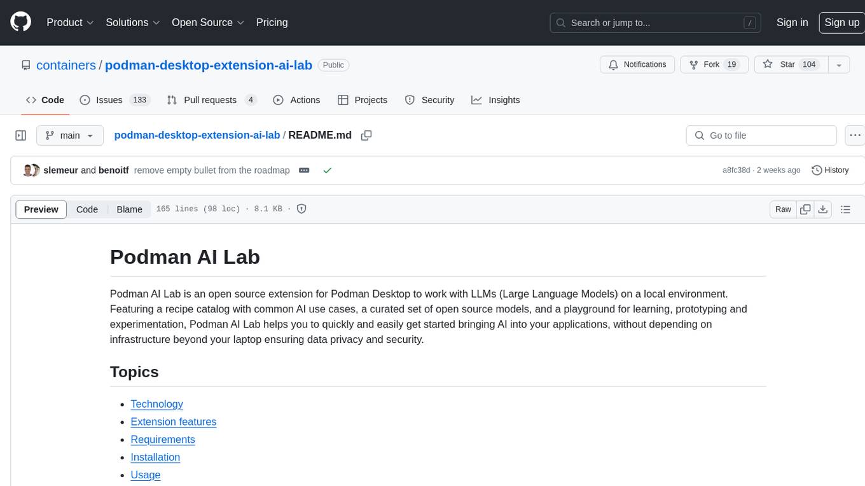The height and width of the screenshot is (486, 865).
Task: Open commit hash a8fc38d
Action: click(737, 170)
